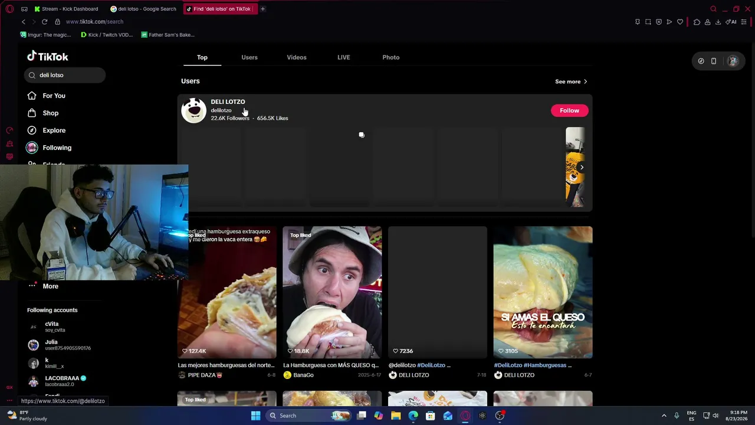This screenshot has height=425, width=755.
Task: Follow the DELI LOTZO account
Action: point(569,110)
